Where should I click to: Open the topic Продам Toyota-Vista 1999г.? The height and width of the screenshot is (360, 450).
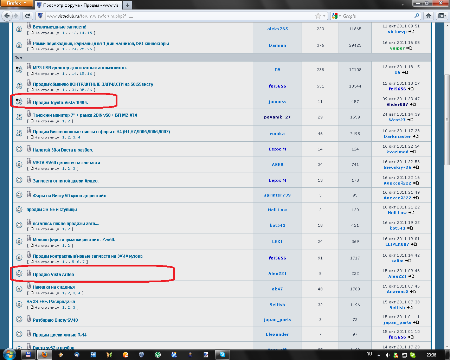pyautogui.click(x=60, y=103)
